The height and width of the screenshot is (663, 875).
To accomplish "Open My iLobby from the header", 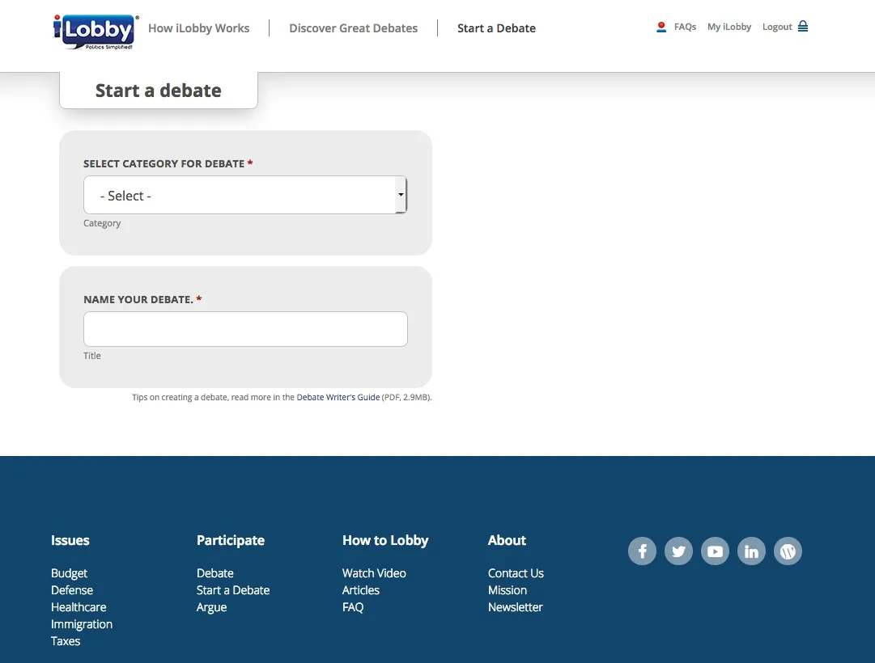I will 728,26.
